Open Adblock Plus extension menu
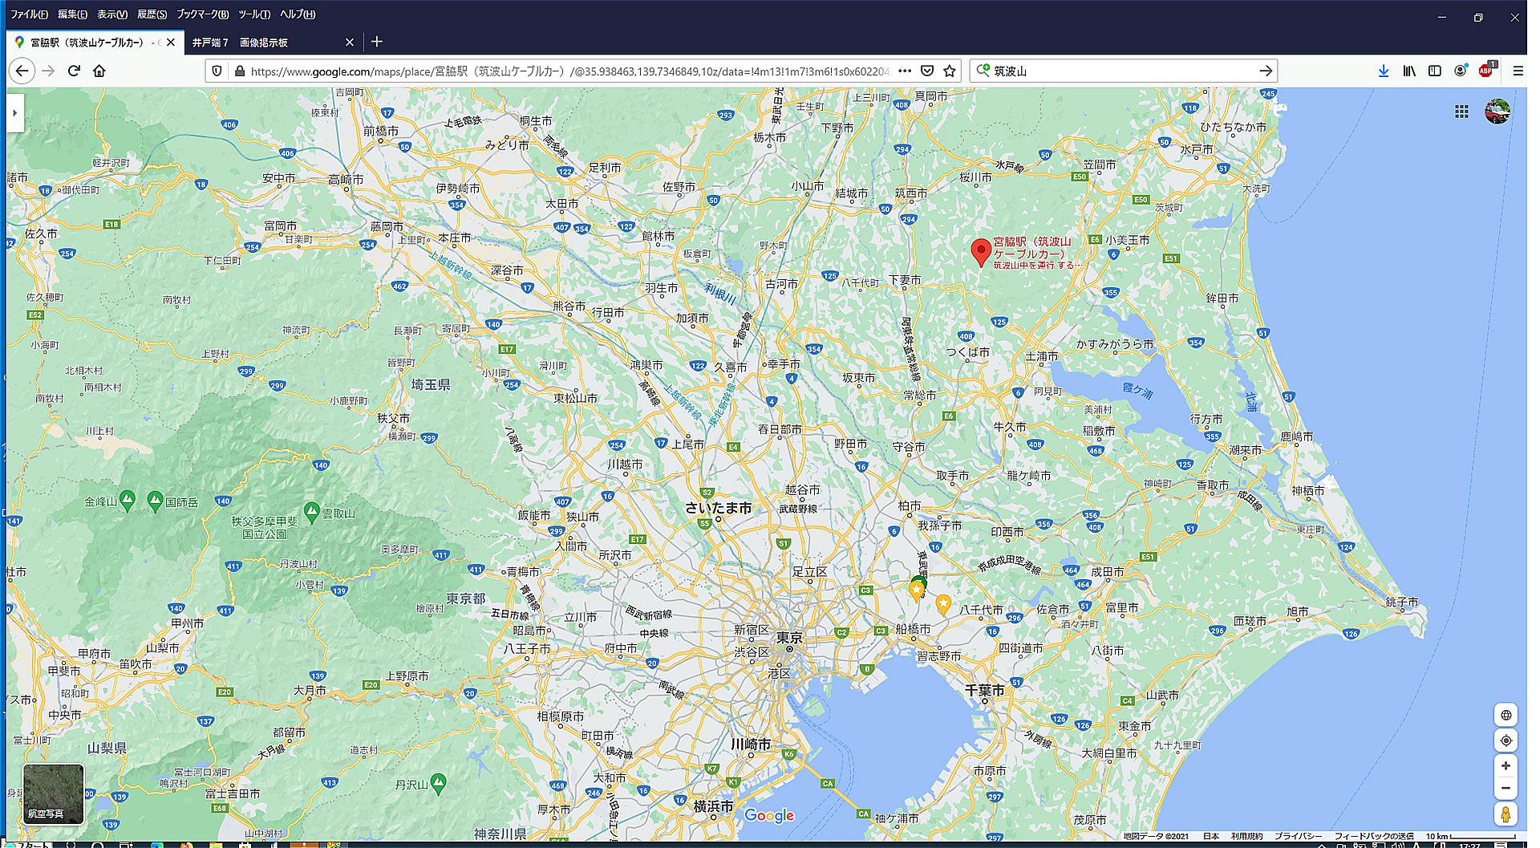Screen dimensions: 1540x848 coord(1486,70)
